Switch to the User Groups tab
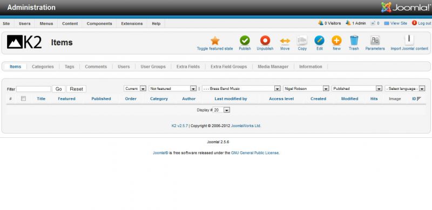 (x=153, y=67)
